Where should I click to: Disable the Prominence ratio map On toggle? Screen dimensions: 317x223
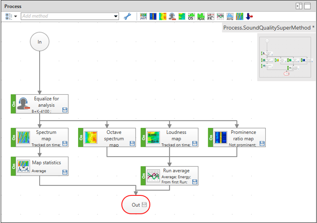[x=210, y=137]
